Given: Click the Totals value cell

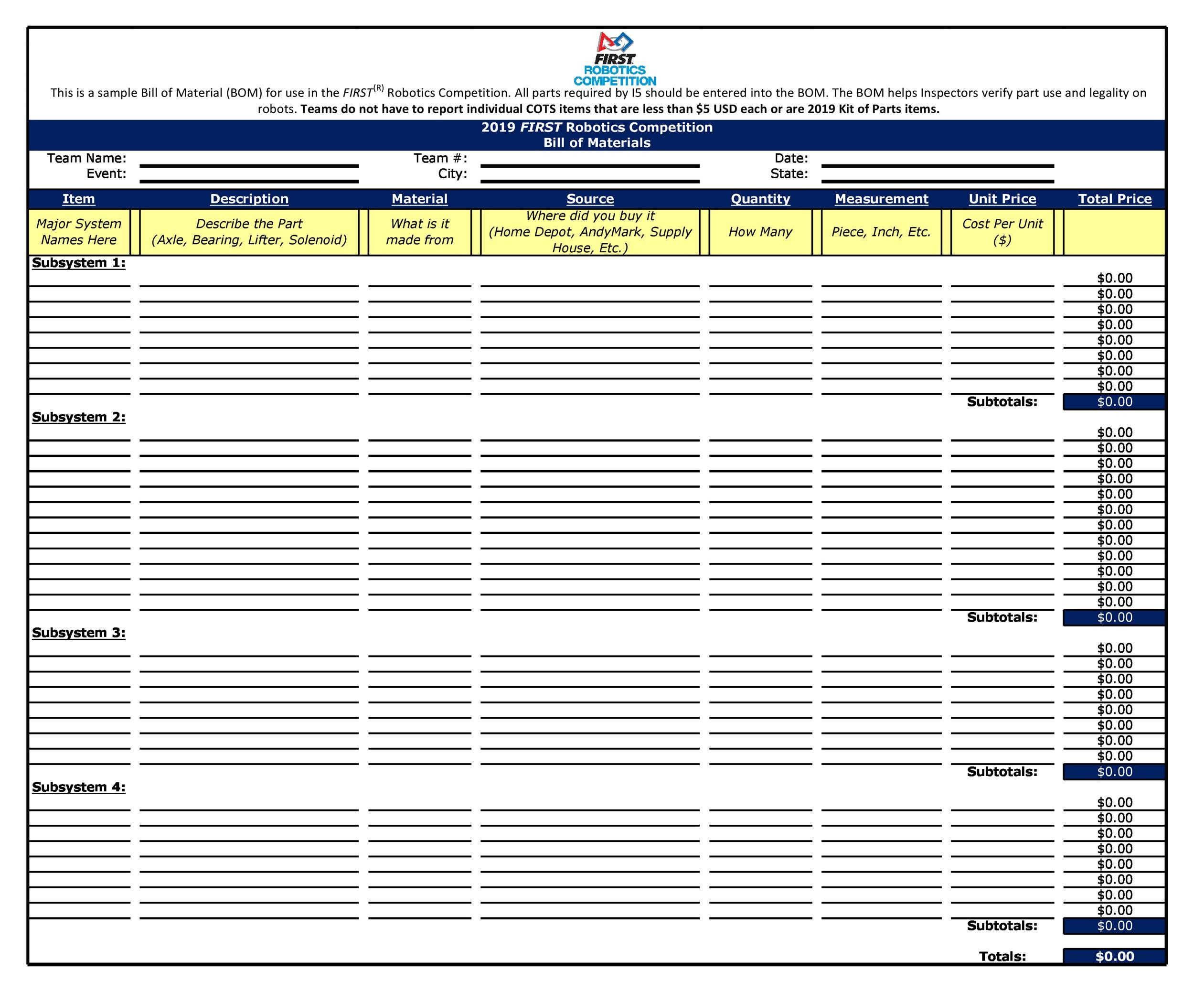Looking at the screenshot, I should 1130,961.
